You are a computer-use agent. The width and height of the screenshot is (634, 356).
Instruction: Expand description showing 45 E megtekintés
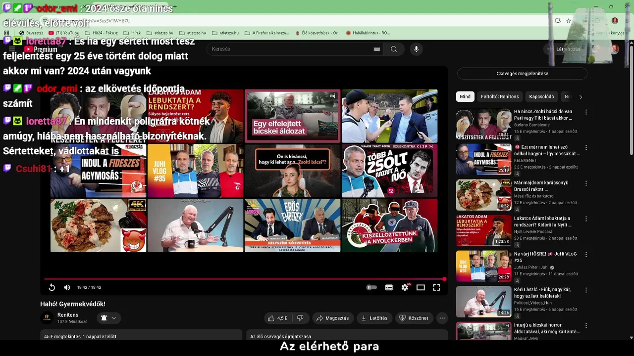coord(141,336)
